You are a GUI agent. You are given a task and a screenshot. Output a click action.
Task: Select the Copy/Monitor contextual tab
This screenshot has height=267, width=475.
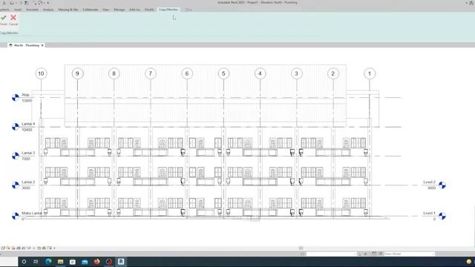168,10
